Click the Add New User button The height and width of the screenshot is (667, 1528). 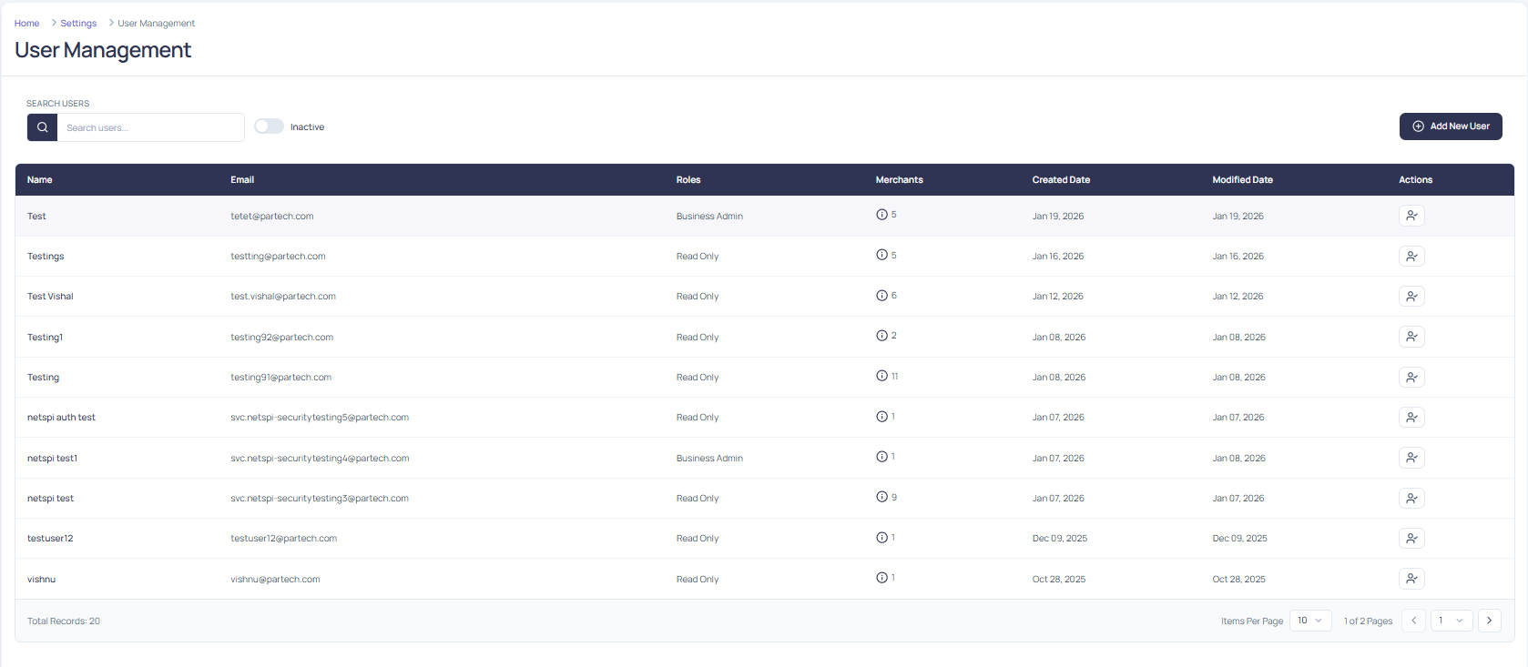coord(1451,126)
